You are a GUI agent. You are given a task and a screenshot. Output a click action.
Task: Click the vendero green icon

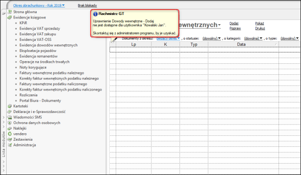pos(10,134)
